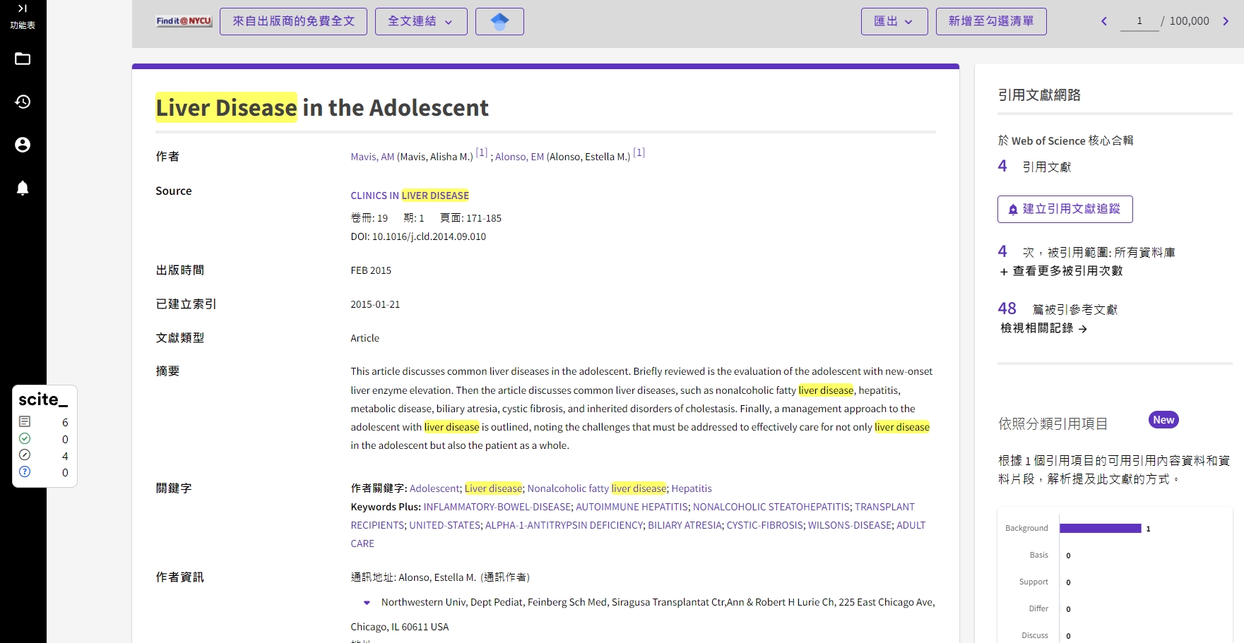This screenshot has width=1244, height=643.
Task: Click keyword Nonalcoholic fatty liver disease
Action: (597, 488)
